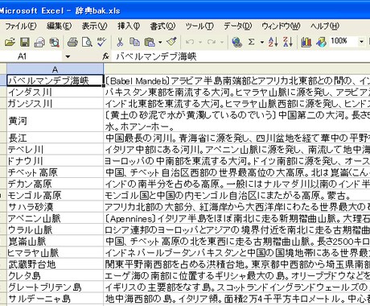The width and height of the screenshot is (370, 306).
Task: Click the Open folder icon
Action: pyautogui.click(x=10, y=42)
